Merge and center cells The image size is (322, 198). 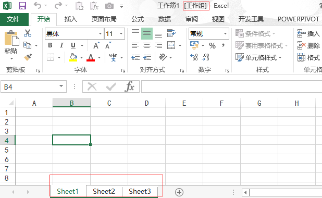pyautogui.click(x=171, y=45)
